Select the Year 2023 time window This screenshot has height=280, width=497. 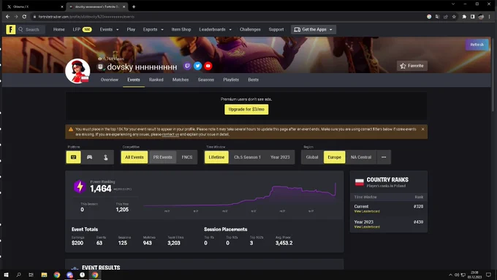click(x=280, y=157)
